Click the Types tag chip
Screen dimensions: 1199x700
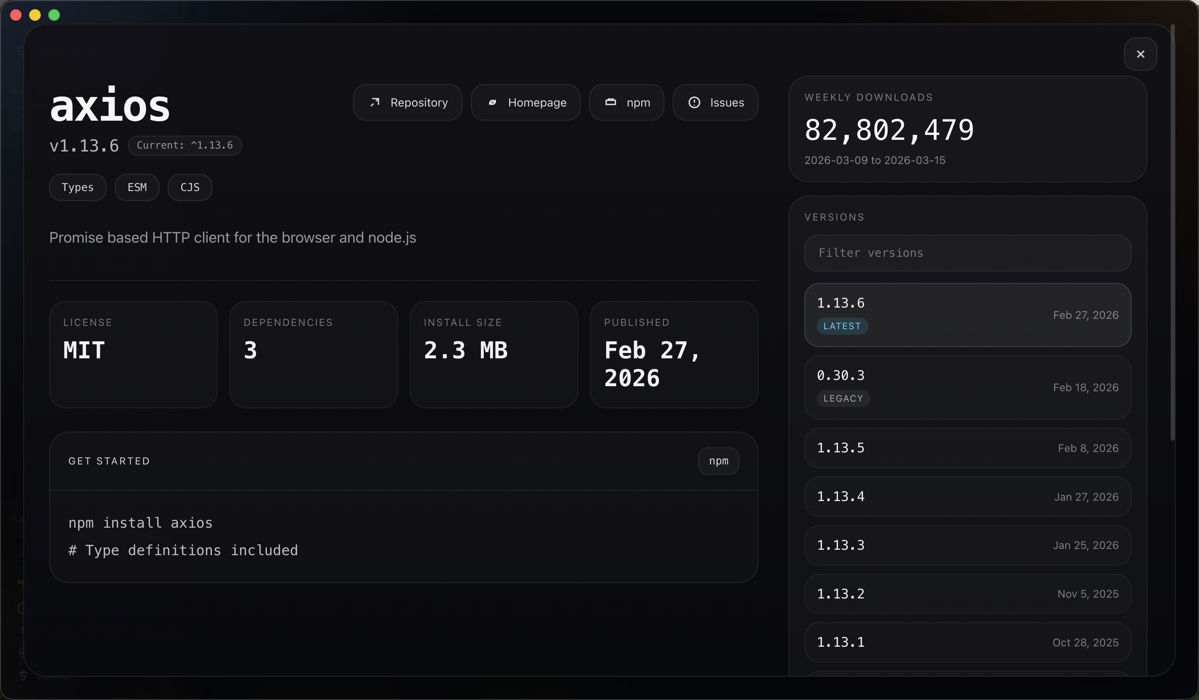[77, 187]
